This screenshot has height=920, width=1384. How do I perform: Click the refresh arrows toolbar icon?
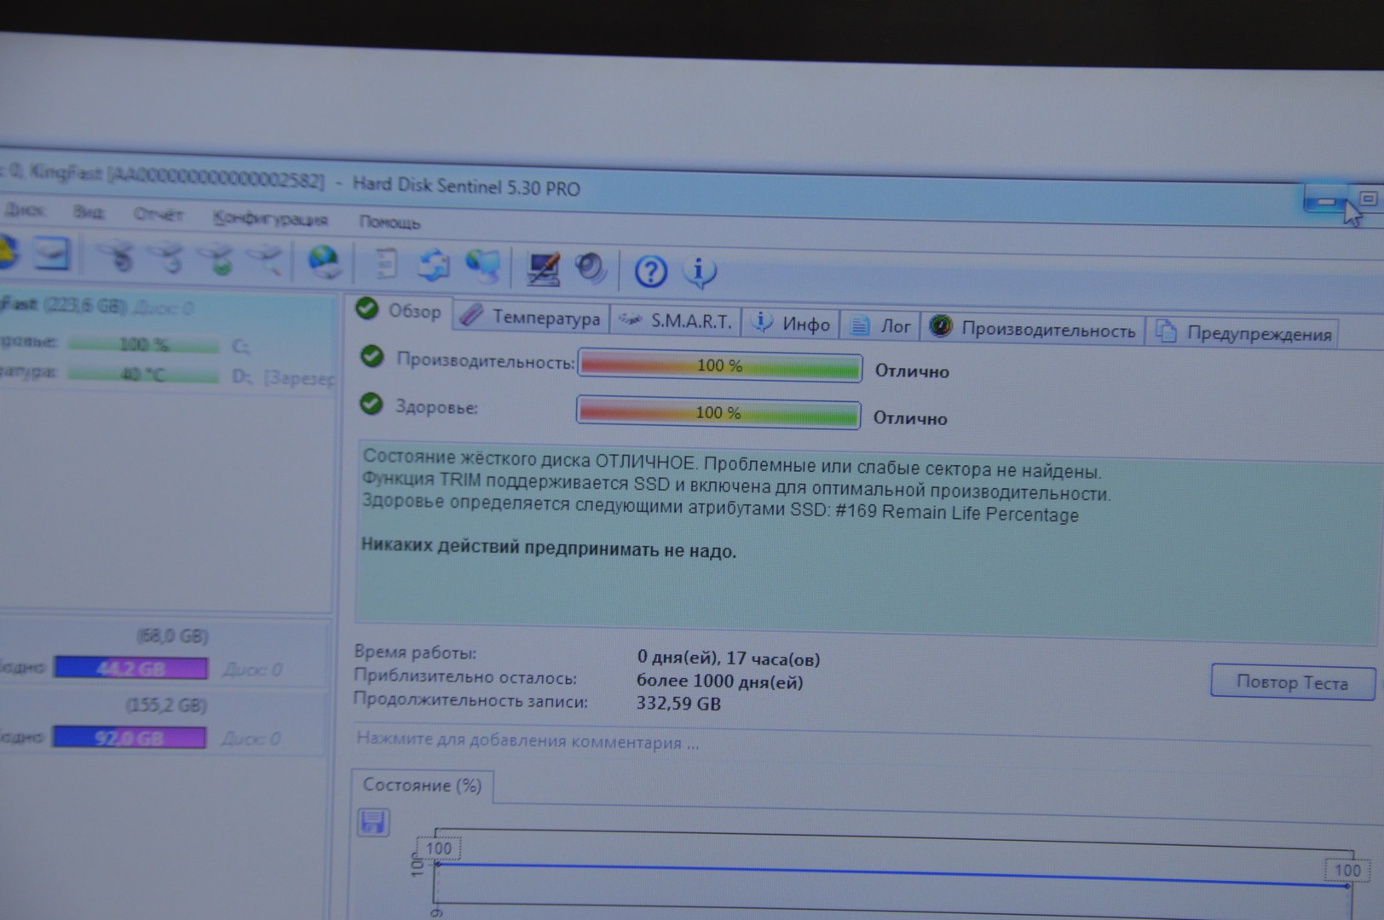434,266
